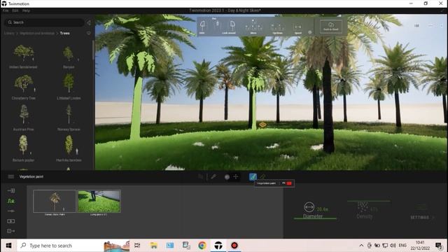Select the Marihiko bamboo thumbnail
Image resolution: width=448 pixels, height=252 pixels.
point(69,145)
